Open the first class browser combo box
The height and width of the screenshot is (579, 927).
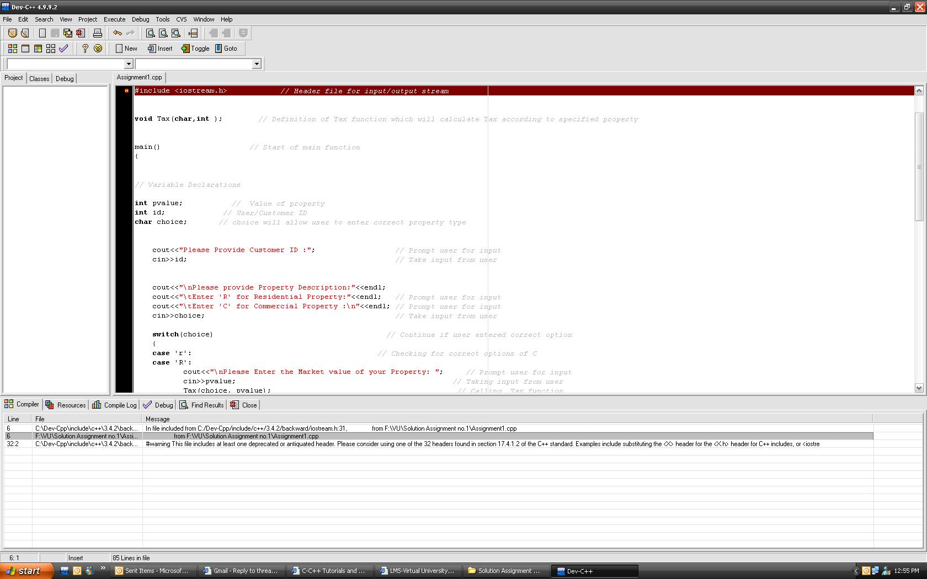[70, 64]
